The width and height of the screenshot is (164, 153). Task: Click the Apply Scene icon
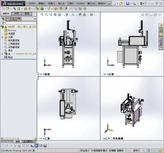tap(85, 14)
